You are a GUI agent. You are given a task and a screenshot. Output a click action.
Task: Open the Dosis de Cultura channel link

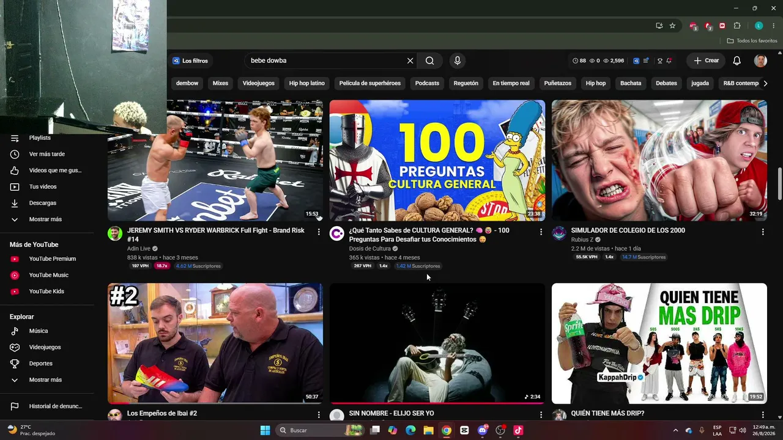click(x=369, y=249)
